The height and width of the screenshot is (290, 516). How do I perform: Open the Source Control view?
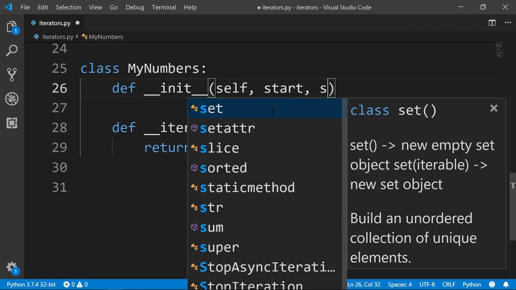[12, 75]
